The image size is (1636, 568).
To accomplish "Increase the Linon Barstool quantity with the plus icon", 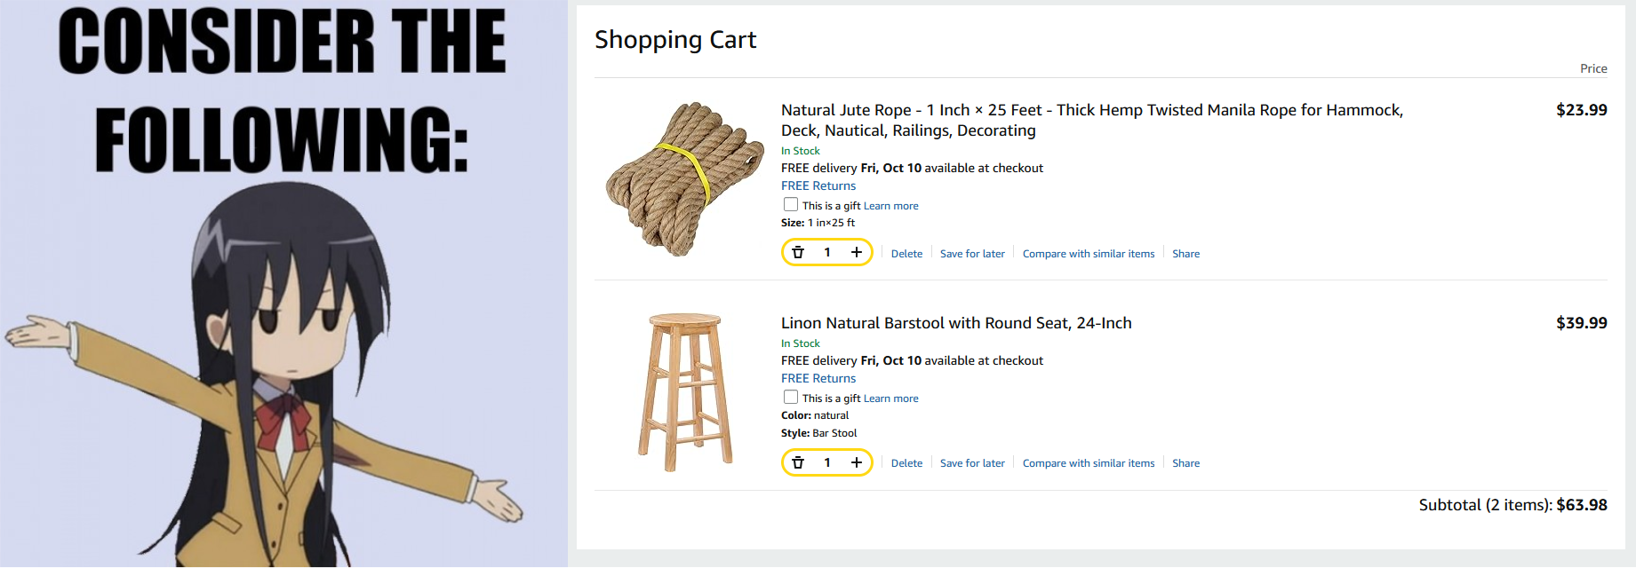I will click(x=857, y=462).
